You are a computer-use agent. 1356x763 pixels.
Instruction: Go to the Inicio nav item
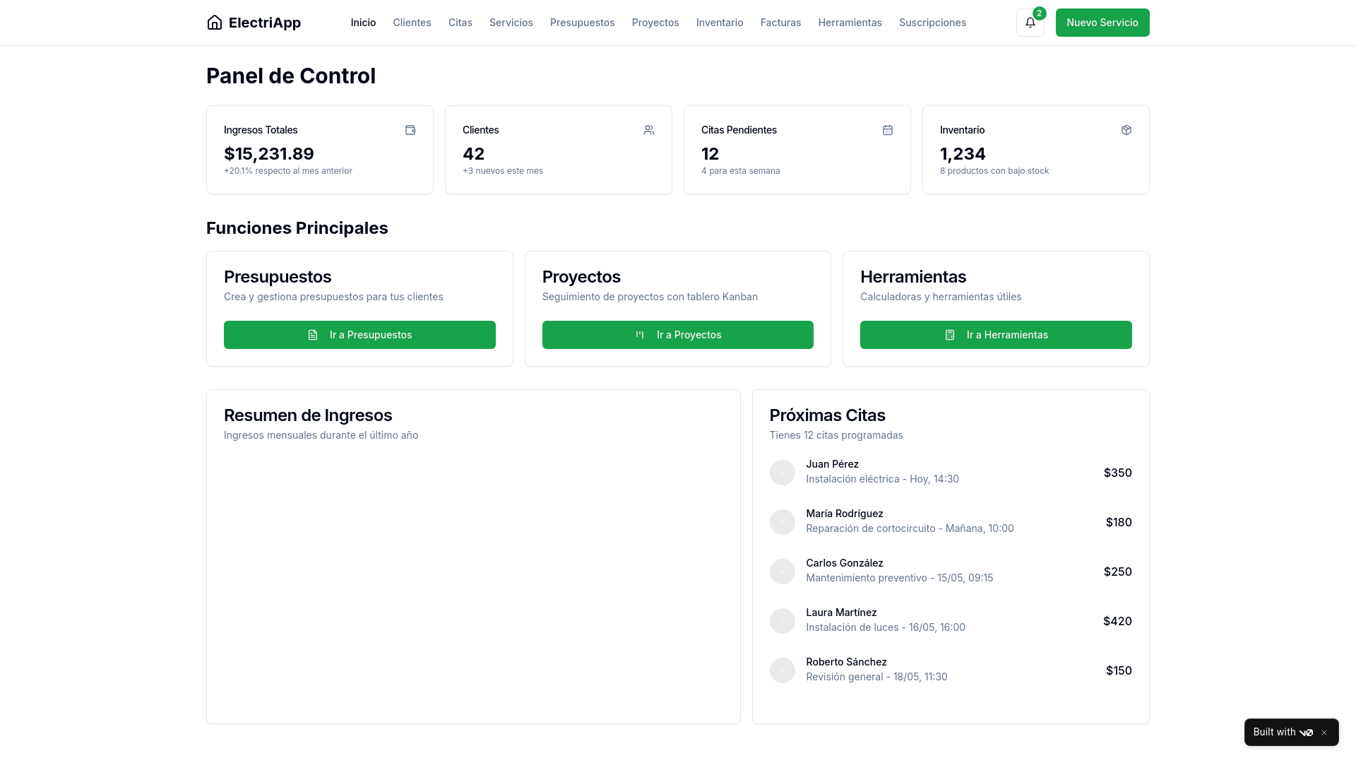[363, 23]
